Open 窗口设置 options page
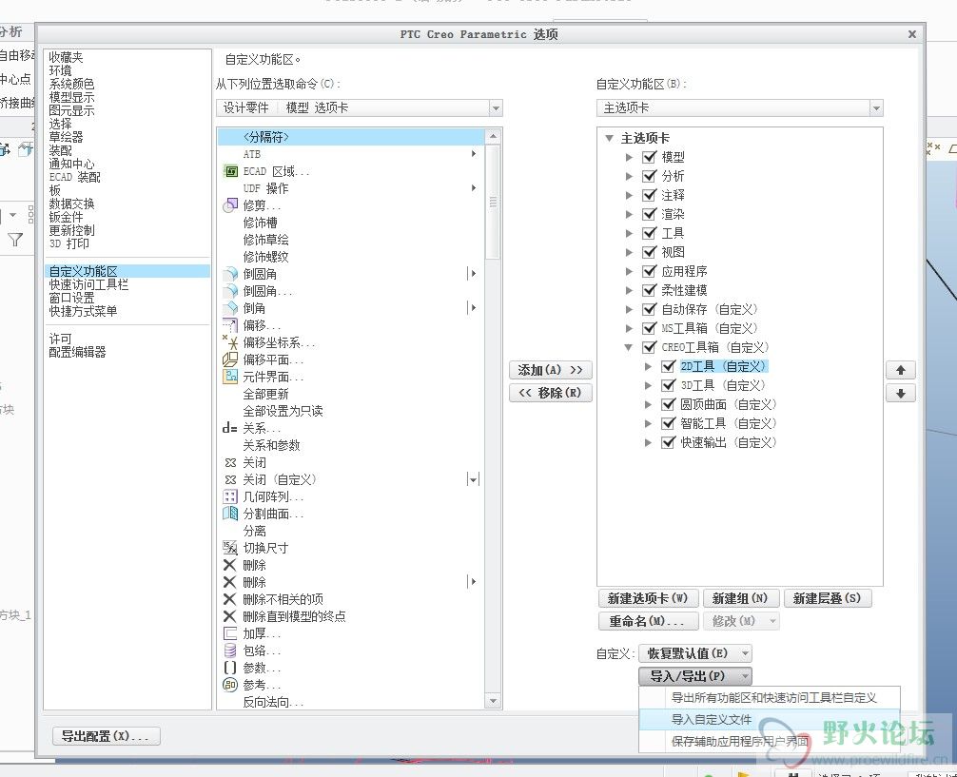This screenshot has width=957, height=777. 71,298
